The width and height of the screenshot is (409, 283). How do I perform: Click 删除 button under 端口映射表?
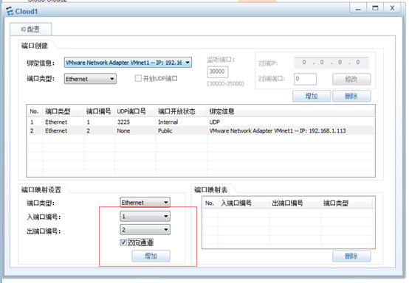point(351,256)
